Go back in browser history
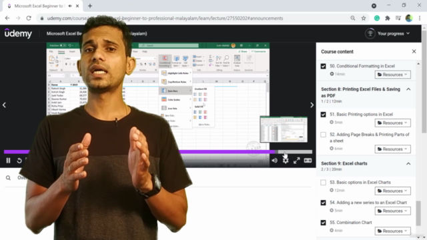This screenshot has width=427, height=240. pyautogui.click(x=7, y=18)
